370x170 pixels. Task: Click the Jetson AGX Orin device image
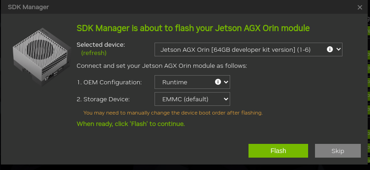[42, 57]
